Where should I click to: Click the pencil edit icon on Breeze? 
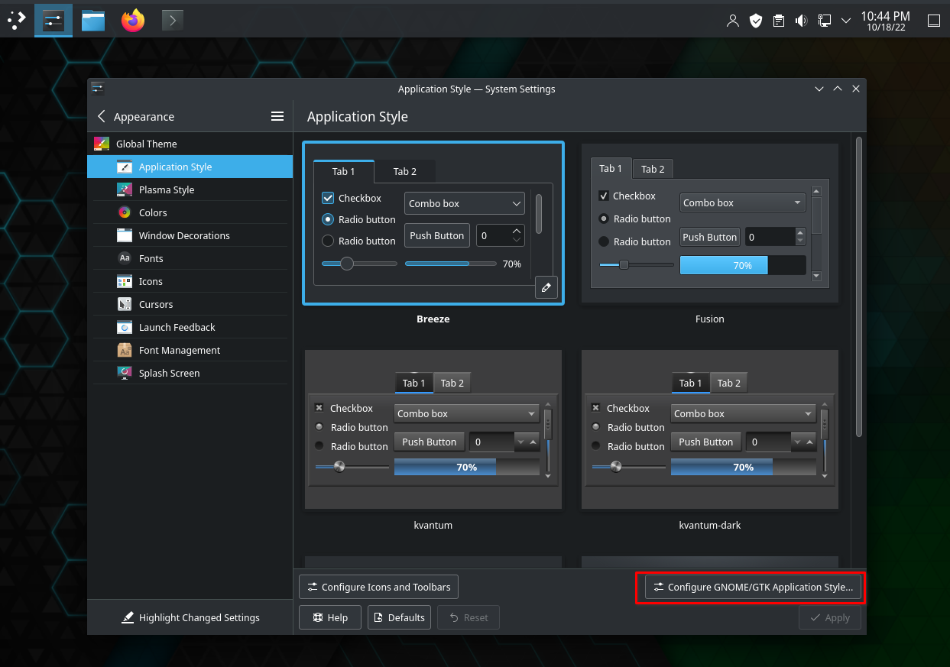[x=546, y=287]
